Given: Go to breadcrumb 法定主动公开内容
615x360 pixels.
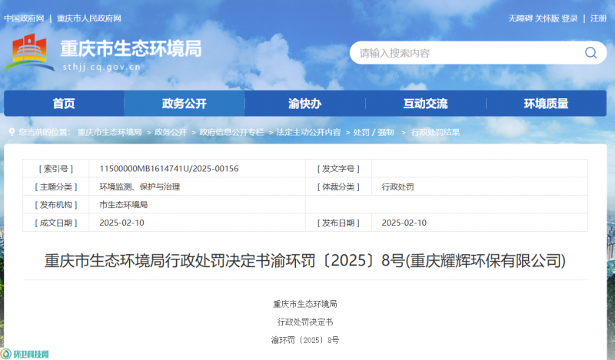Looking at the screenshot, I should (308, 132).
